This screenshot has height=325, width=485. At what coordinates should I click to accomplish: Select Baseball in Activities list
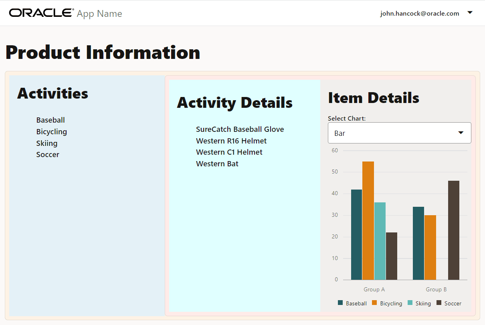pos(51,120)
